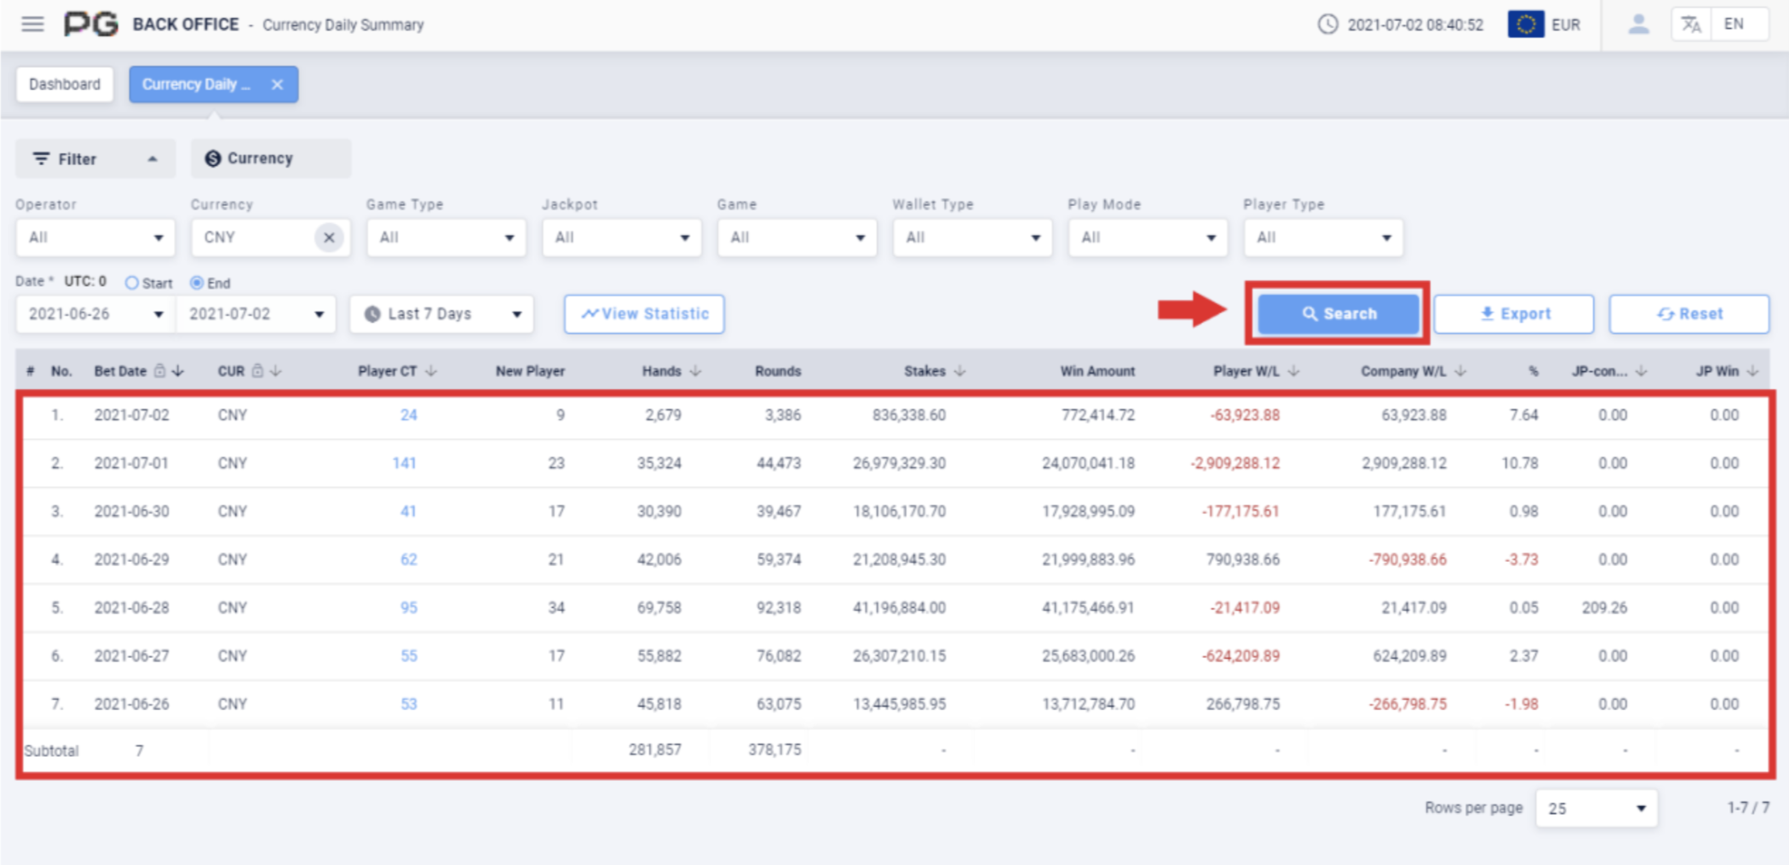1789x865 pixels.
Task: Select the End date radio button
Action: (197, 283)
